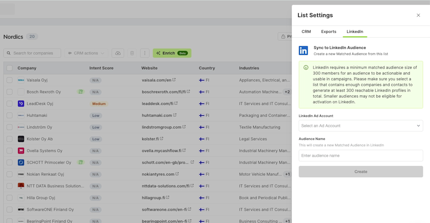
Task: Click the Create audience button
Action: point(361,172)
